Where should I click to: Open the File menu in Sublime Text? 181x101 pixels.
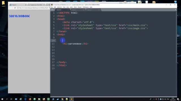[52, 7]
